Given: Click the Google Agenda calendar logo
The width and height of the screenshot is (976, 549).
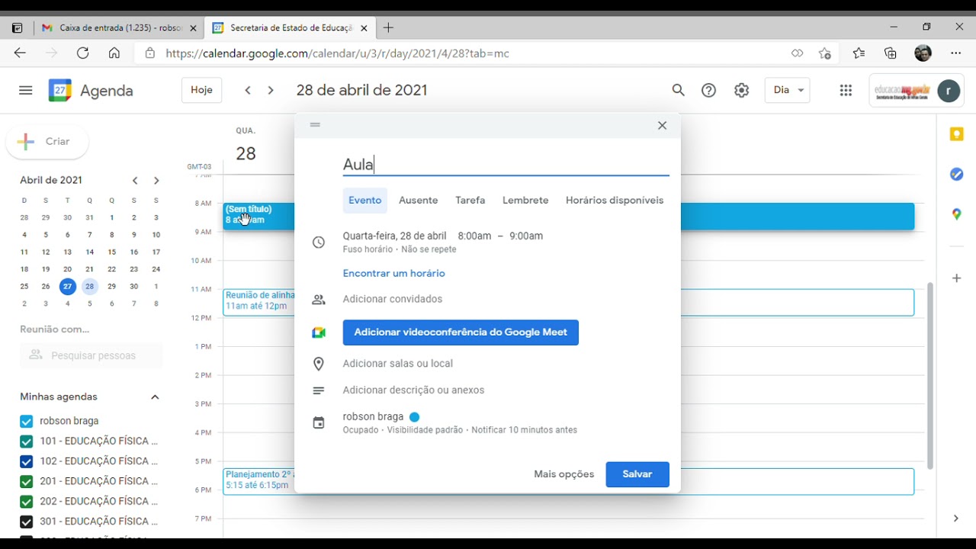Looking at the screenshot, I should tap(60, 90).
